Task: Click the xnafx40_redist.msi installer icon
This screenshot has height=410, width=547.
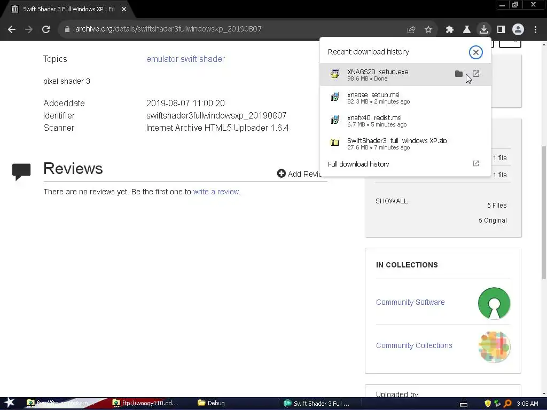Action: pos(335,120)
